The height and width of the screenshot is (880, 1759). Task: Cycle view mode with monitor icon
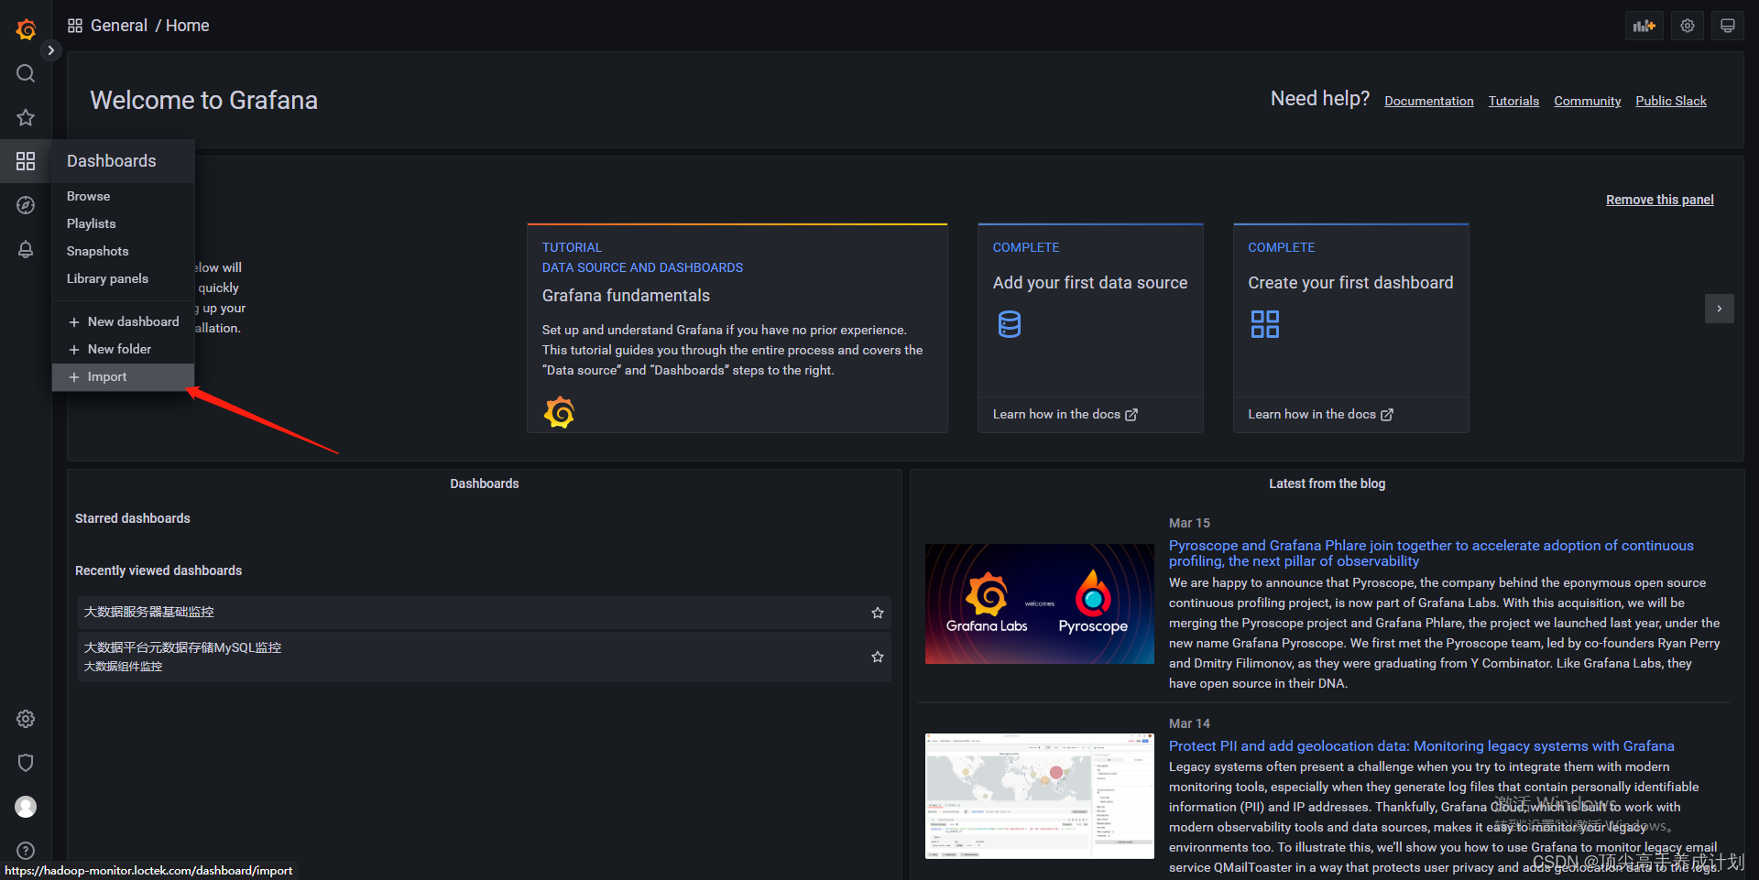point(1728,26)
